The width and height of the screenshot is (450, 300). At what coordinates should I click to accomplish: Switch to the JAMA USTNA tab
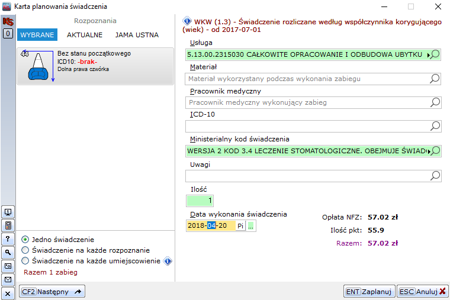pyautogui.click(x=137, y=35)
